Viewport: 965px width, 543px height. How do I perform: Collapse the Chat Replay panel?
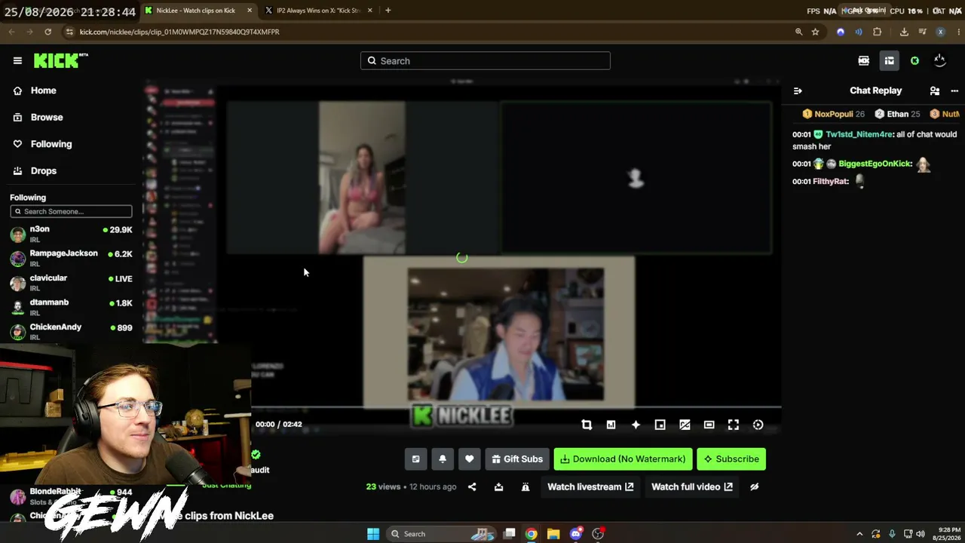798,91
